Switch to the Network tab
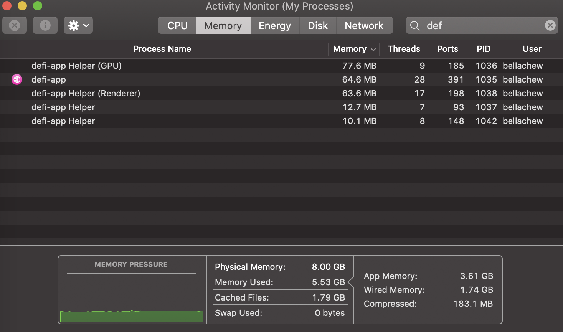 coord(364,25)
